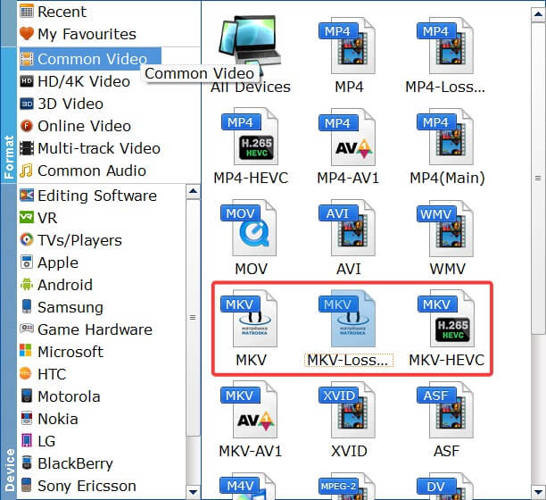Open the HD/4K Video category
The height and width of the screenshot is (500, 546).
coord(75,81)
